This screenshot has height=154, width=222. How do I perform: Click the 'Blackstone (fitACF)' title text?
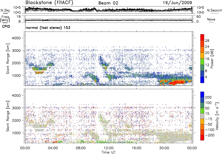(x=49, y=3)
